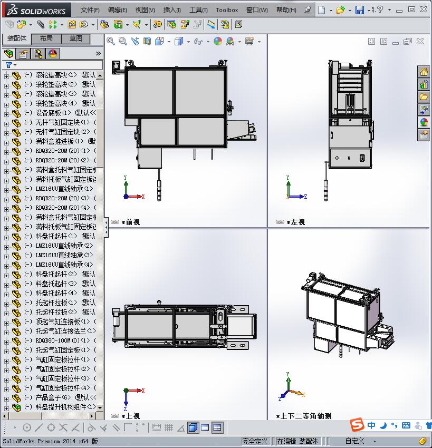Click the 在编辑 装配体 status field
The height and width of the screenshot is (448, 432).
297,441
